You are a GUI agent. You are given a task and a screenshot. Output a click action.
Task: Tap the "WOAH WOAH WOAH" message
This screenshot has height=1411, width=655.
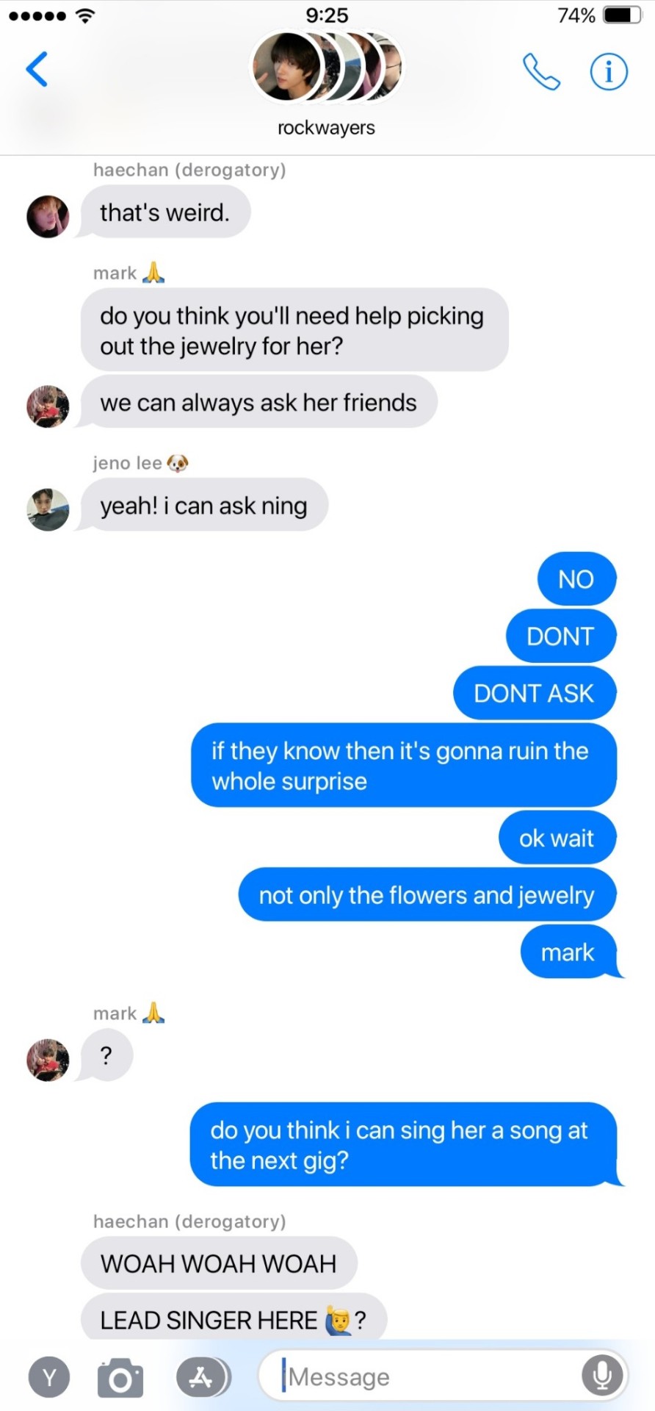(219, 1263)
